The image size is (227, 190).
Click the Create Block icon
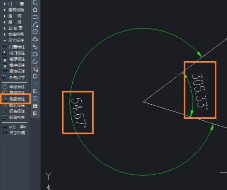(x=35, y=77)
